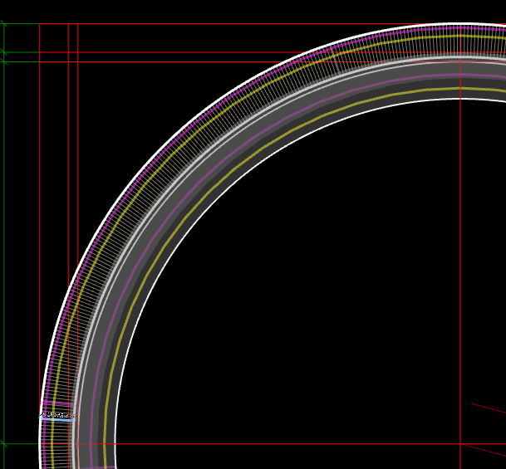This screenshot has width=506, height=469.
Task: Select the light blue highlighted line segment
Action: pos(57,419)
